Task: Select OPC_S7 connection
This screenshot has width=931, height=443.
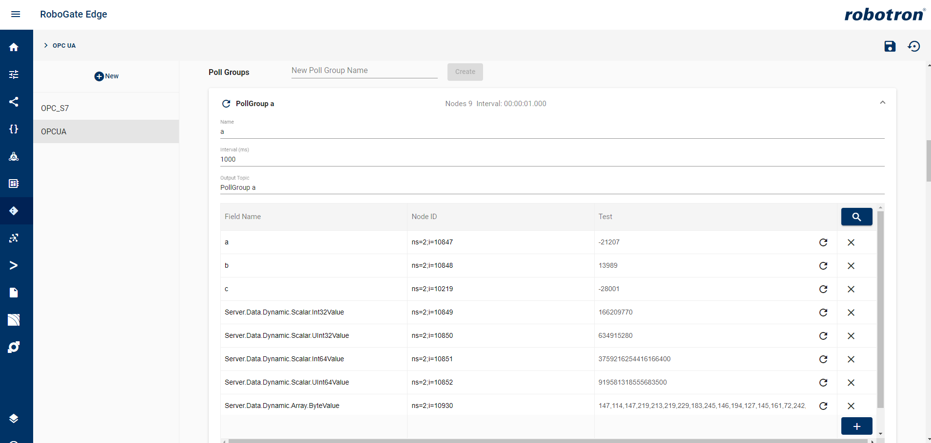Action: pyautogui.click(x=106, y=108)
